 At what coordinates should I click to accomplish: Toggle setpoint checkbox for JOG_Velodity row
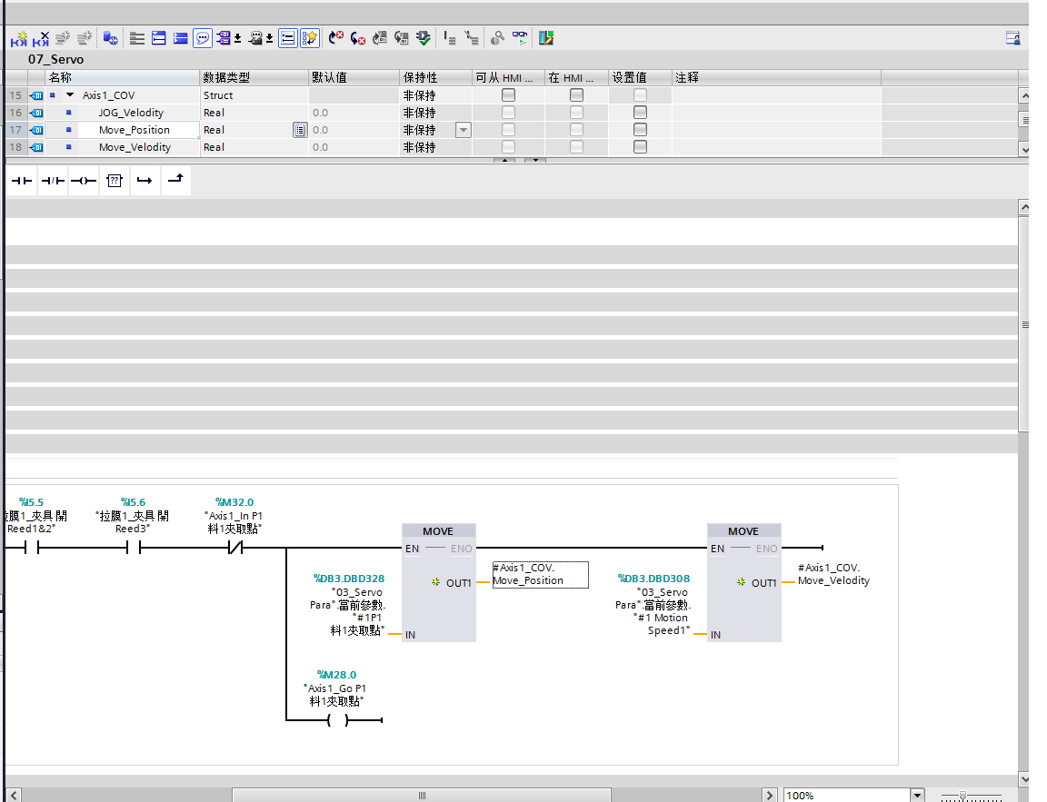tap(640, 113)
